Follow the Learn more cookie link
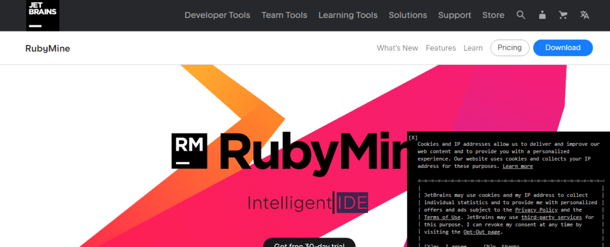Image resolution: width=610 pixels, height=247 pixels. pos(518,166)
